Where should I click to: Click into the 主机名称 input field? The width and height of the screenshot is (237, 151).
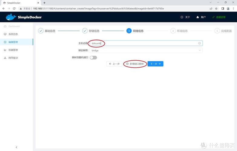[146, 43]
